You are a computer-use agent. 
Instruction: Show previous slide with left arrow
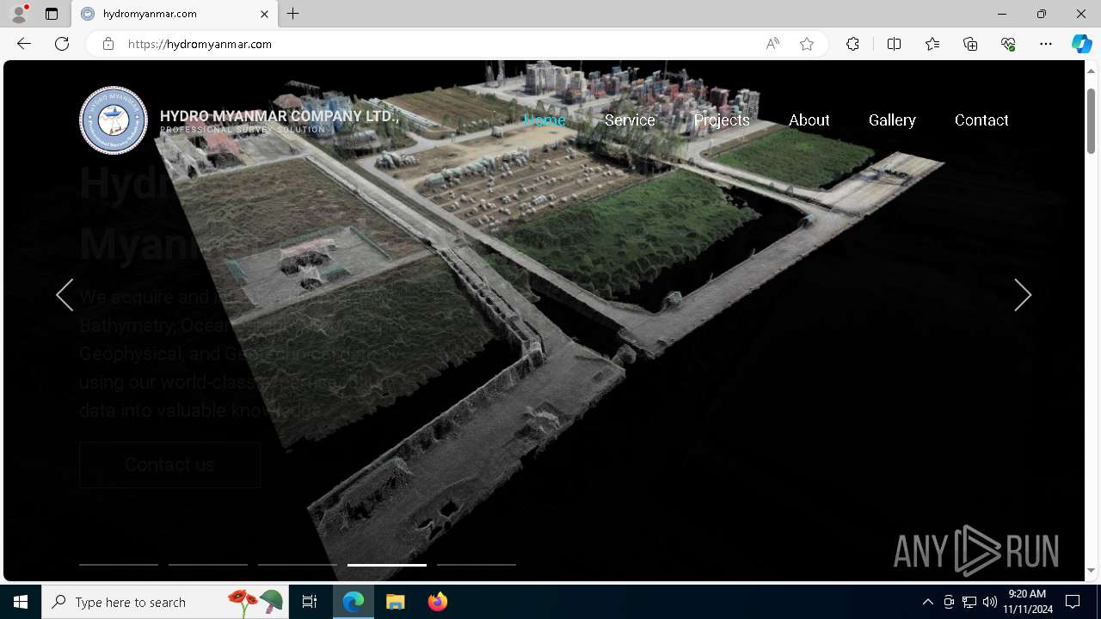click(65, 295)
